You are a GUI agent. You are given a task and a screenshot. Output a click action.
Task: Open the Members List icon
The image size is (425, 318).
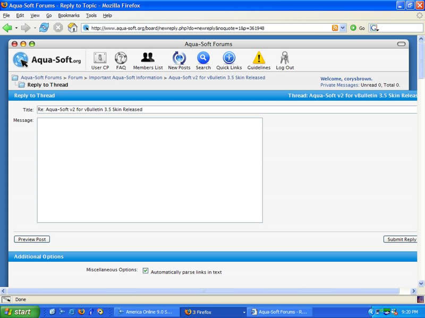(148, 57)
